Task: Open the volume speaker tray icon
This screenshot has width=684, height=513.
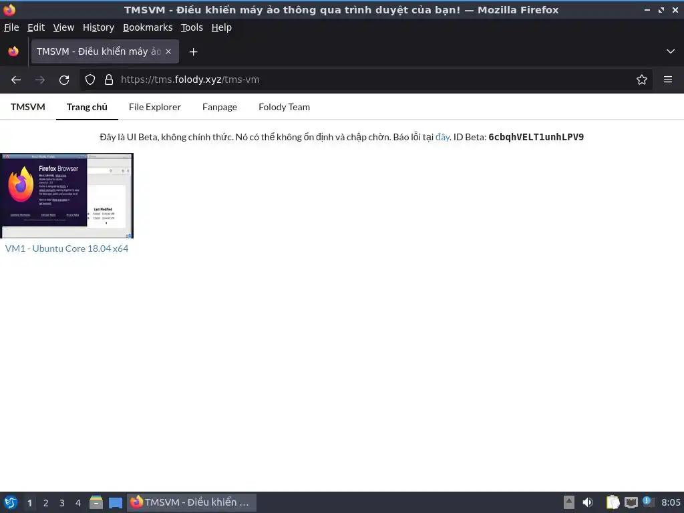Action: 588,502
